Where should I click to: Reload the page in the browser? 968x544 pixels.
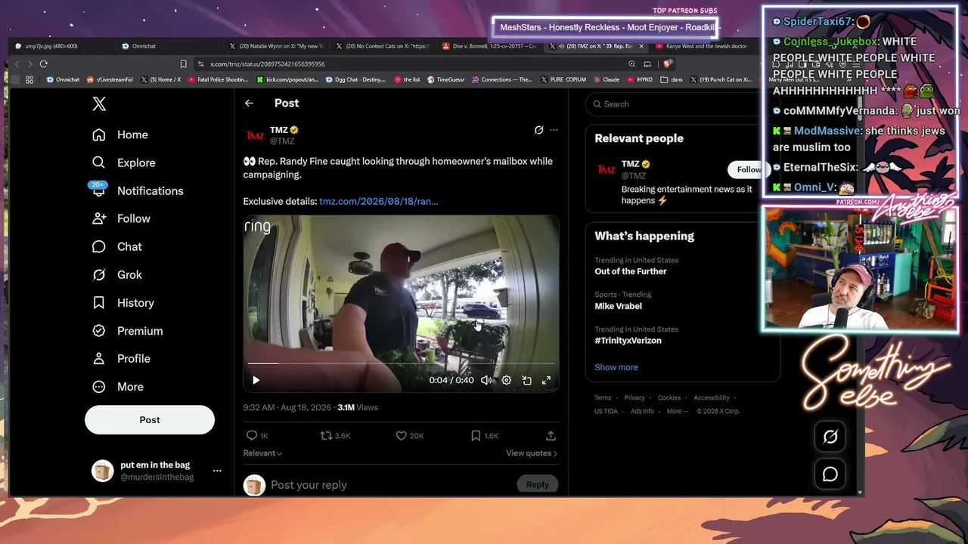point(44,64)
